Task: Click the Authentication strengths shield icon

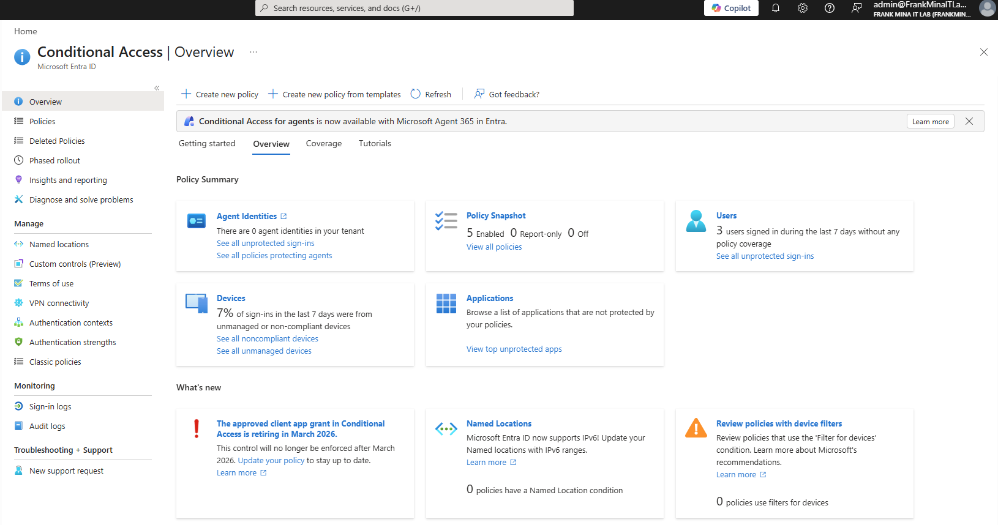Action: 18,342
